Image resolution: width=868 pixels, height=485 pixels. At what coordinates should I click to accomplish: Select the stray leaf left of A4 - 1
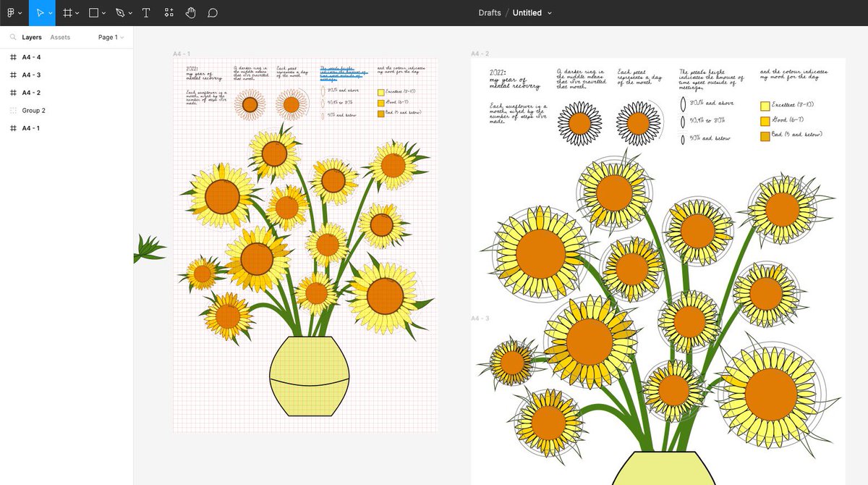(148, 248)
